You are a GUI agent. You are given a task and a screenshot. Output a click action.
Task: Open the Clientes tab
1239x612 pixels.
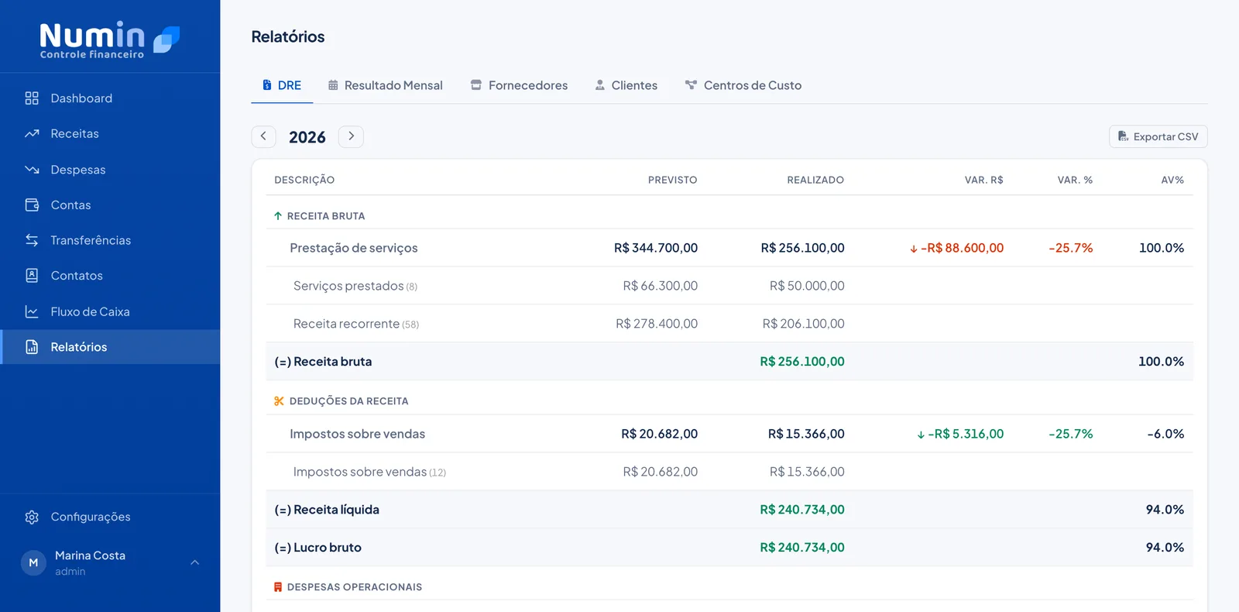pos(626,85)
